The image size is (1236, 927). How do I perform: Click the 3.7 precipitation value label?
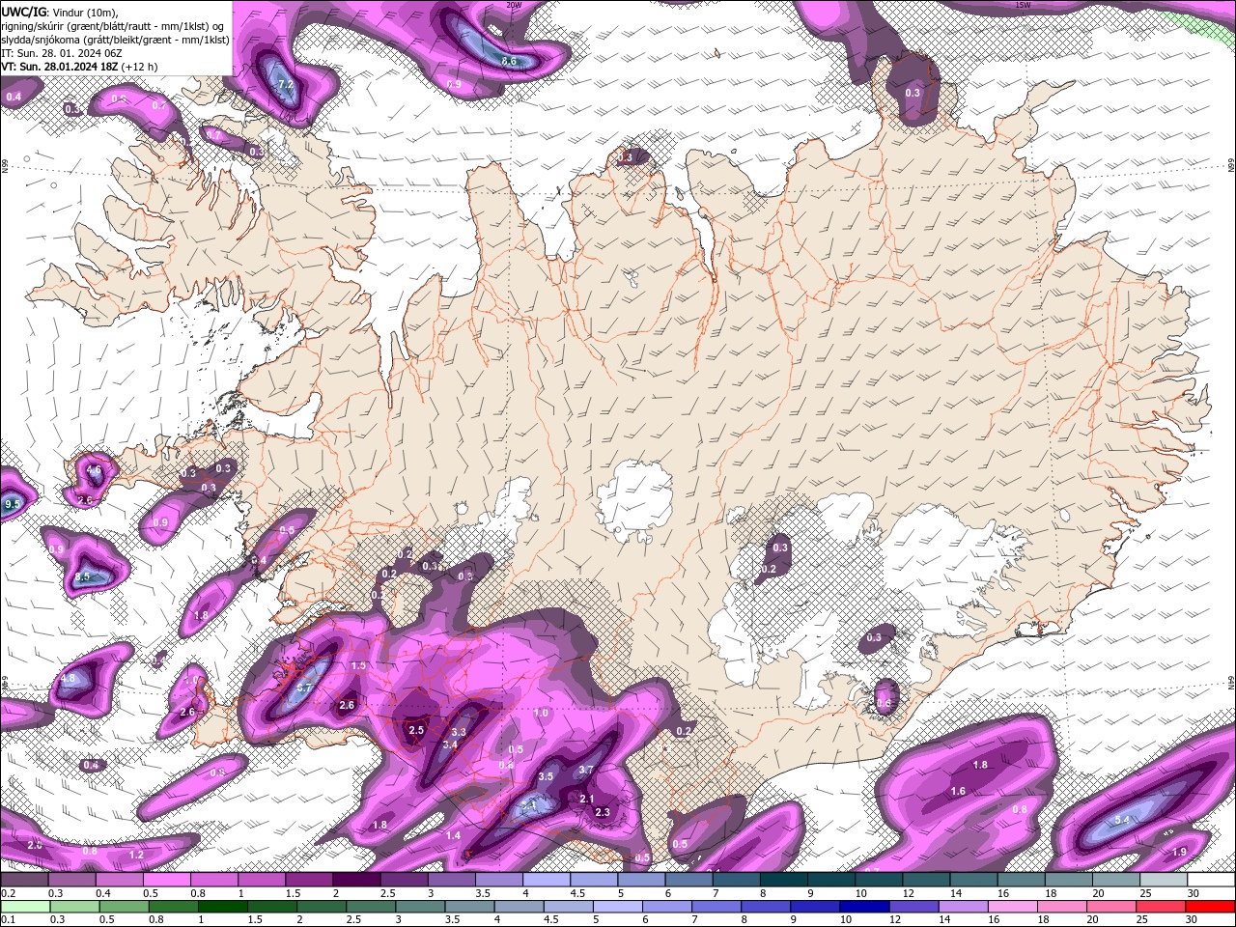click(x=585, y=770)
